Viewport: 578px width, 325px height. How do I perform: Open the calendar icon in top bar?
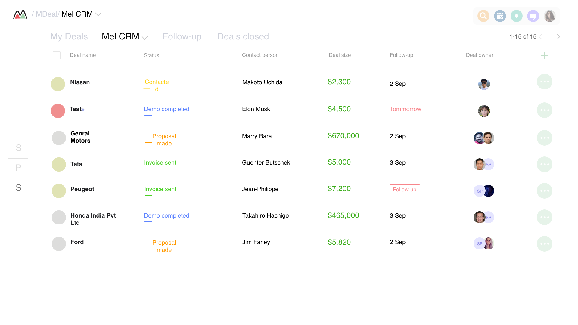point(500,16)
